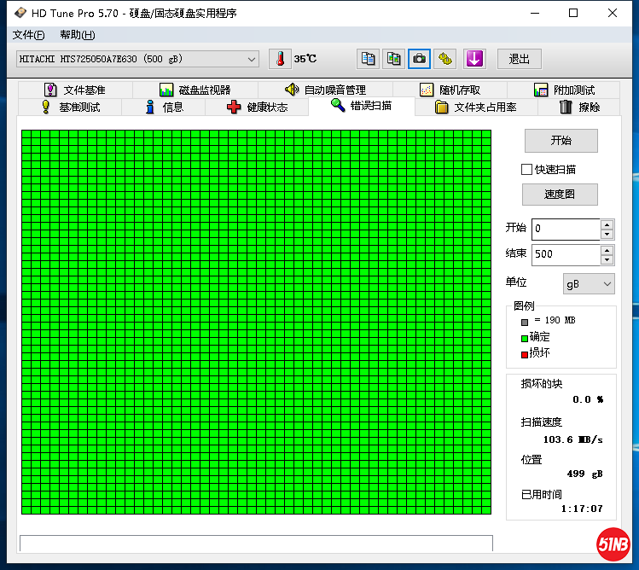Open the 帮助(H) menu
The height and width of the screenshot is (570, 639).
point(77,35)
